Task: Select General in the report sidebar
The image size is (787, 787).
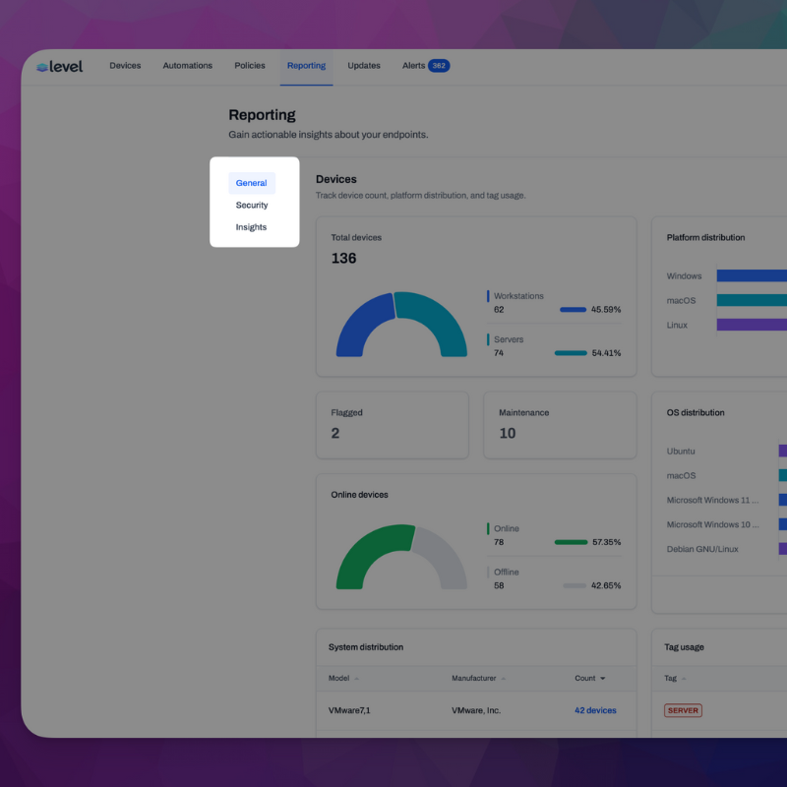Action: click(252, 183)
